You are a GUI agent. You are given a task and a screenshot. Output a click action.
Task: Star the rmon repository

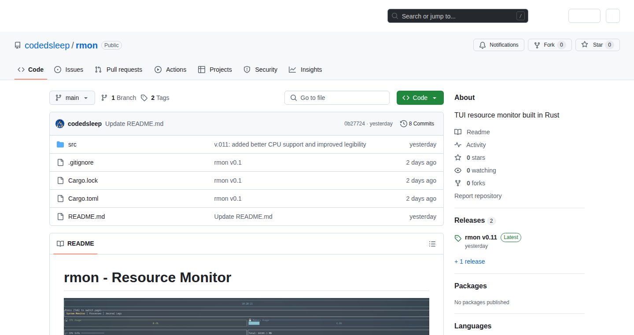pyautogui.click(x=597, y=45)
